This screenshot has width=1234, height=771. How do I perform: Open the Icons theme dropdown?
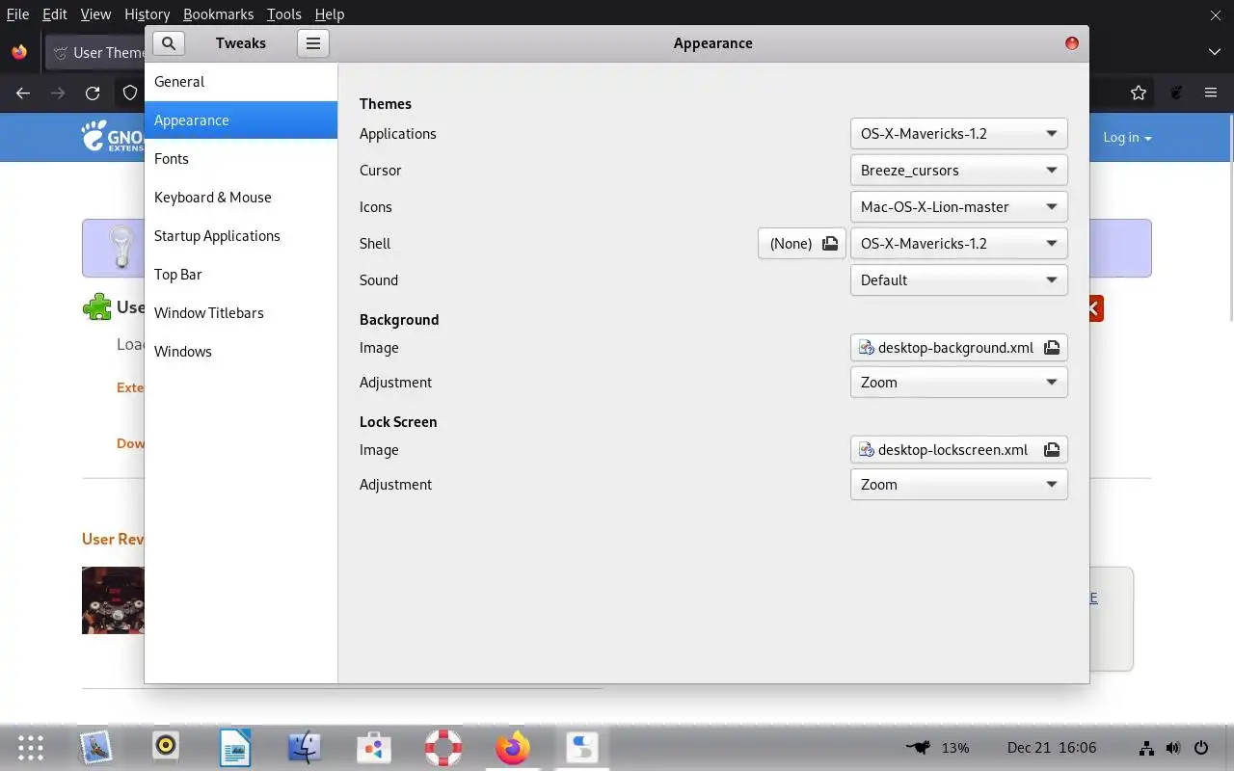(959, 207)
